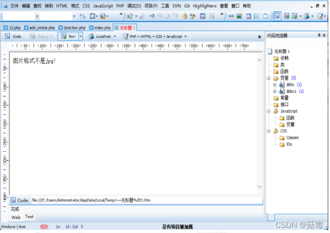Collapse the JavaScript tree node
This screenshot has width=330, height=233.
[269, 111]
